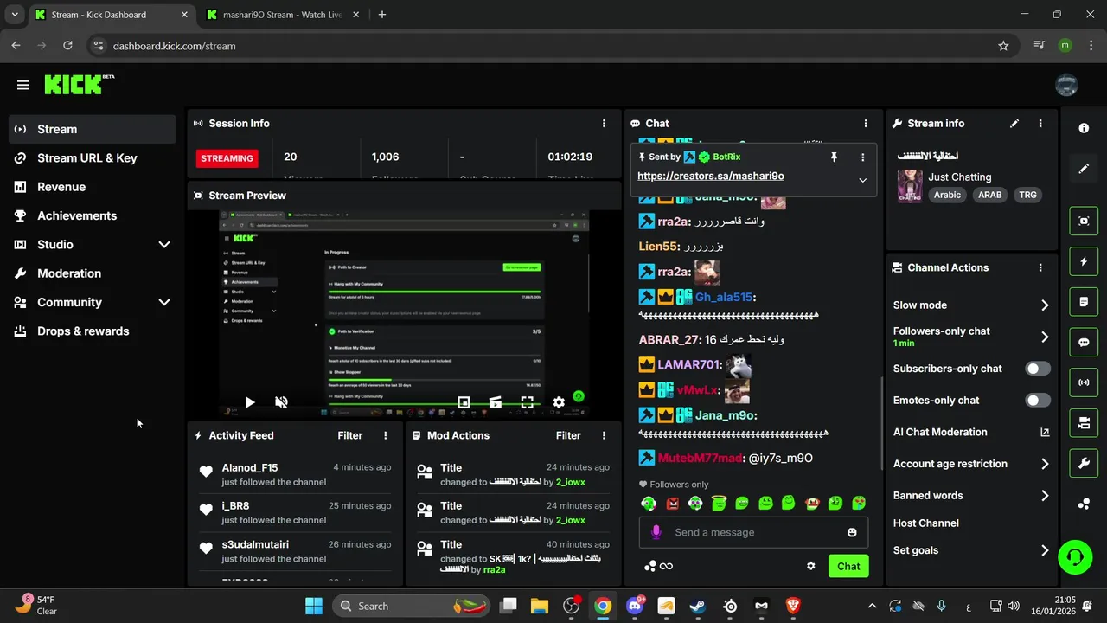The width and height of the screenshot is (1107, 623).
Task: Expand the Community sidebar section
Action: [92, 302]
